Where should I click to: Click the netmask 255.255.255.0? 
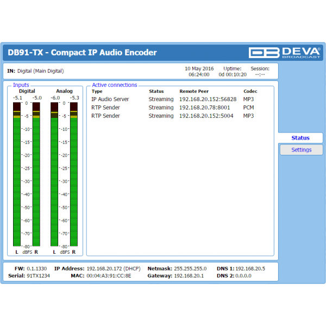[190, 268]
